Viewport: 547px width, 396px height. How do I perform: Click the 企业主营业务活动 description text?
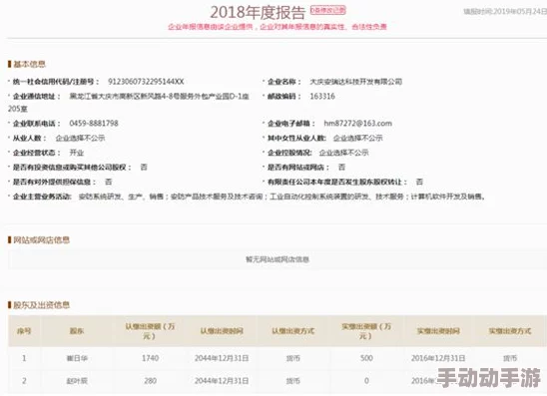click(x=281, y=197)
